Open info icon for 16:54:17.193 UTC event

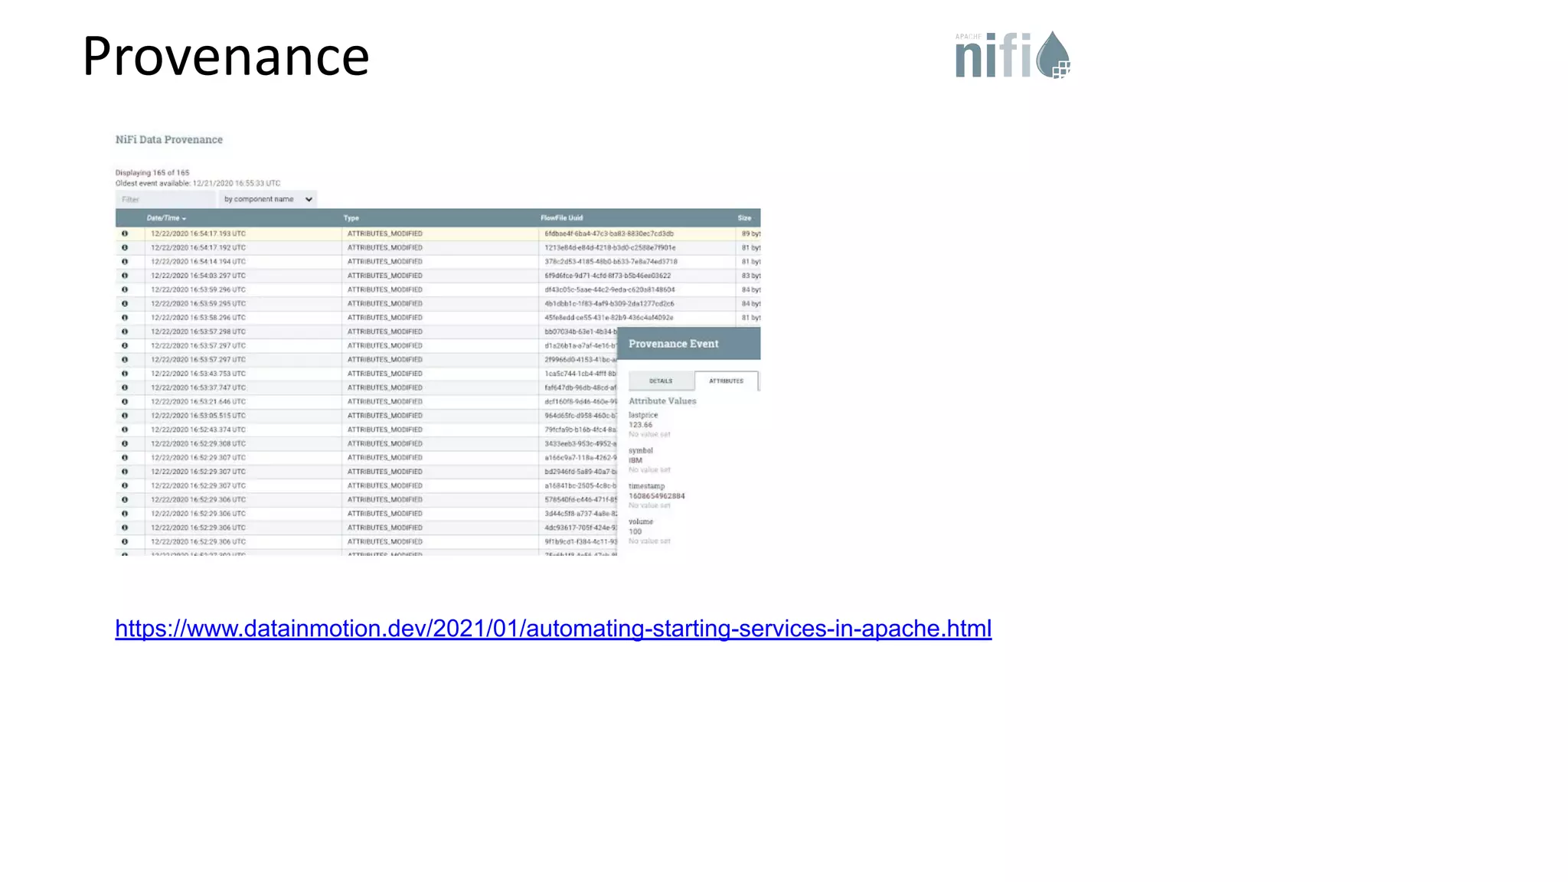click(125, 234)
